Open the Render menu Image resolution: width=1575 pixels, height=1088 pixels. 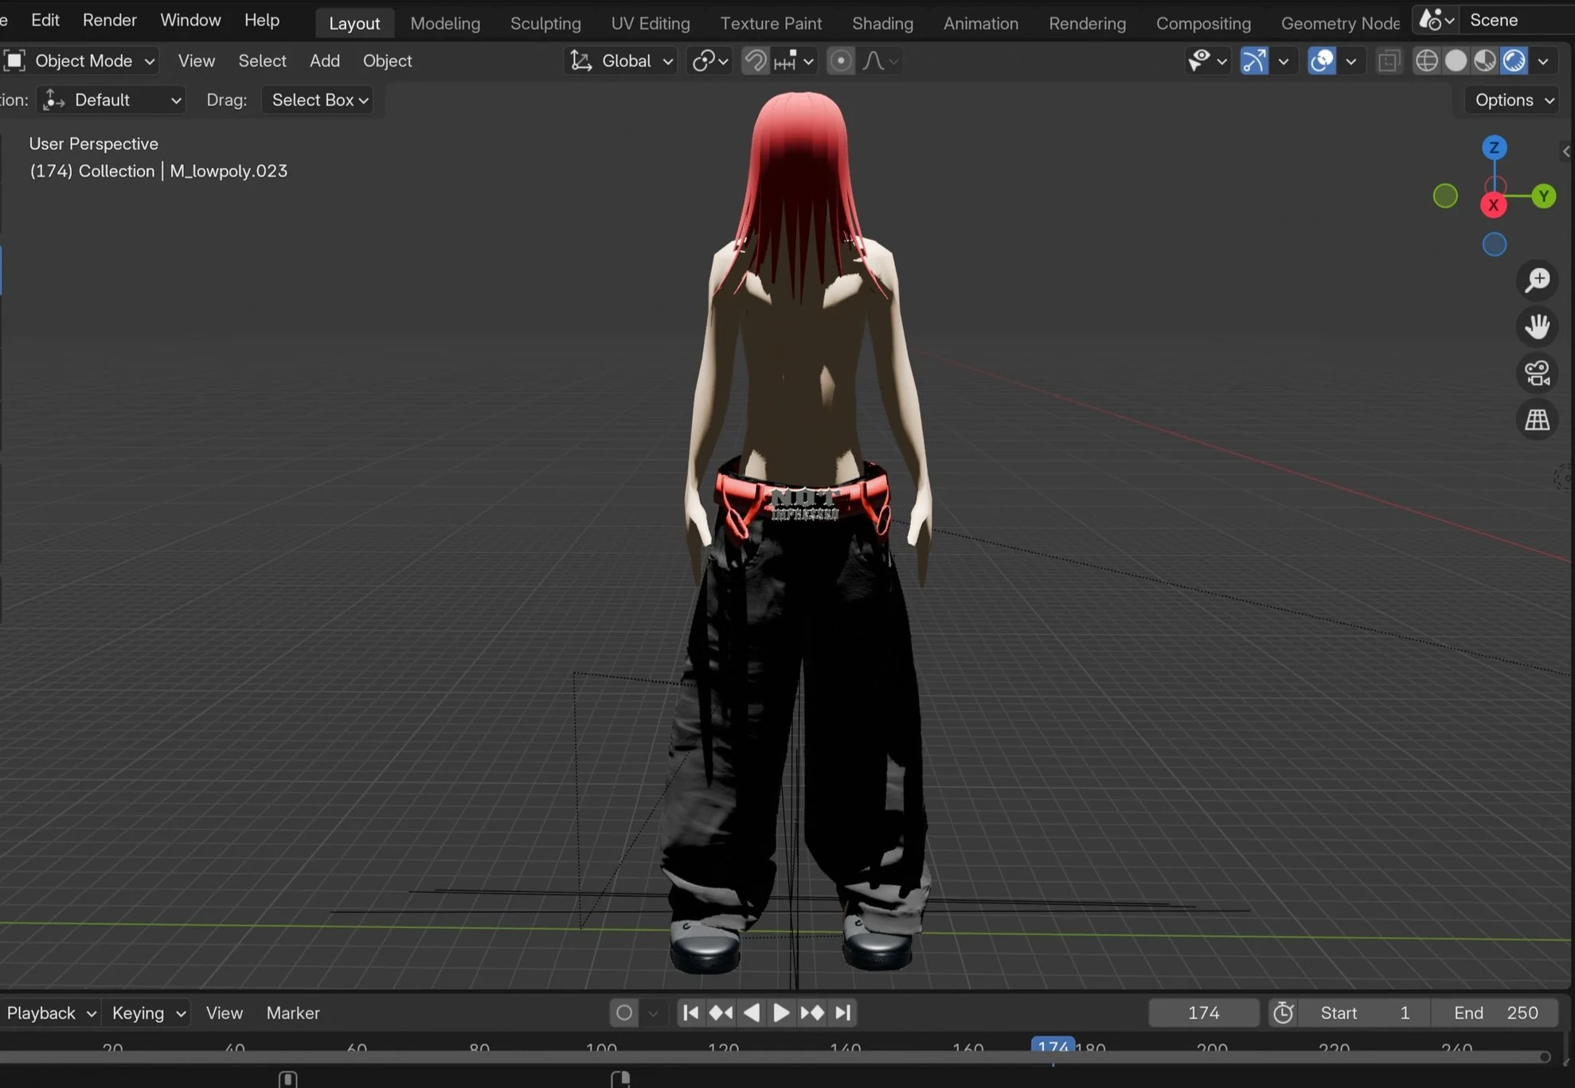coord(109,20)
